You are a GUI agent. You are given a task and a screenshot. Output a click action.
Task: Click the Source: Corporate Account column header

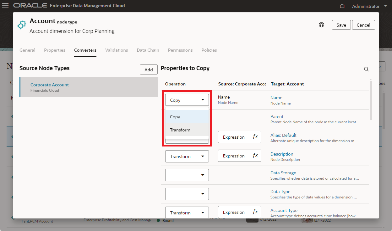[242, 84]
